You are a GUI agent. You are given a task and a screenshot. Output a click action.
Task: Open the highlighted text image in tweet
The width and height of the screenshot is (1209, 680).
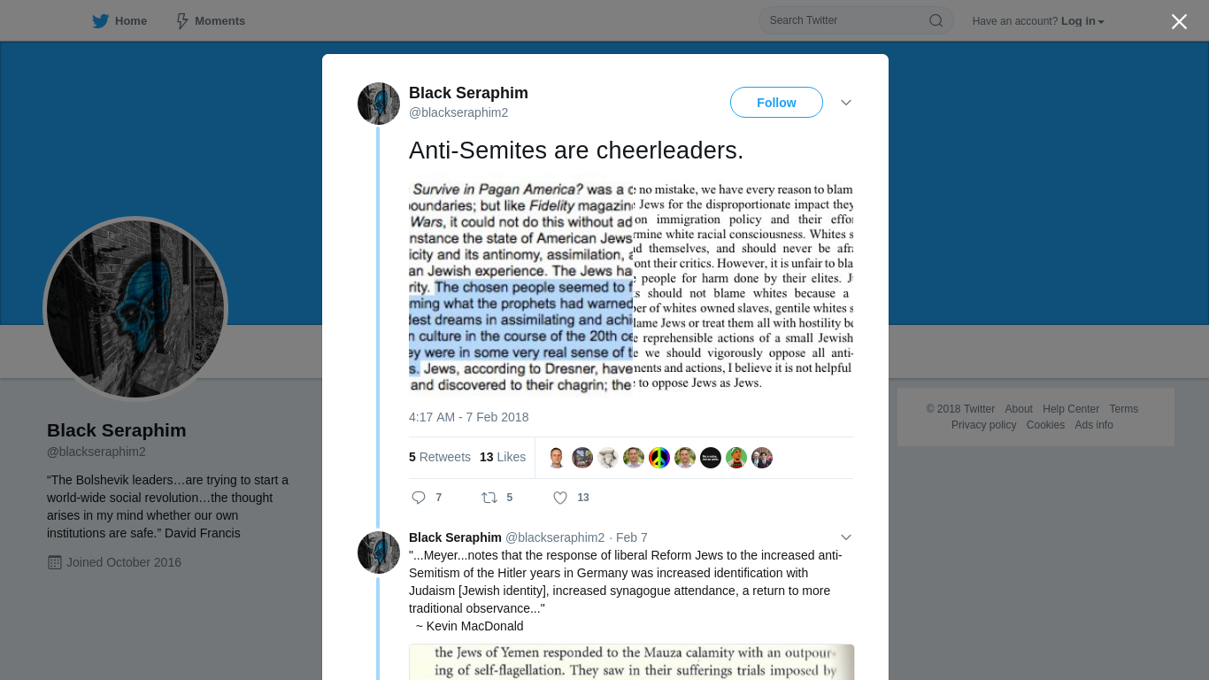click(x=521, y=287)
